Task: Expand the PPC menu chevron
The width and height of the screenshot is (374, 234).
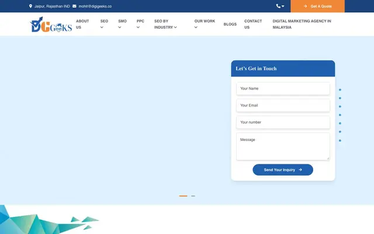Action: click(x=138, y=27)
